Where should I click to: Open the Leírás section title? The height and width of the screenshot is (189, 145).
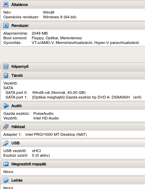[17, 180]
